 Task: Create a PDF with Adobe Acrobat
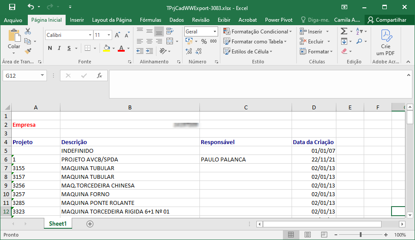(x=385, y=42)
